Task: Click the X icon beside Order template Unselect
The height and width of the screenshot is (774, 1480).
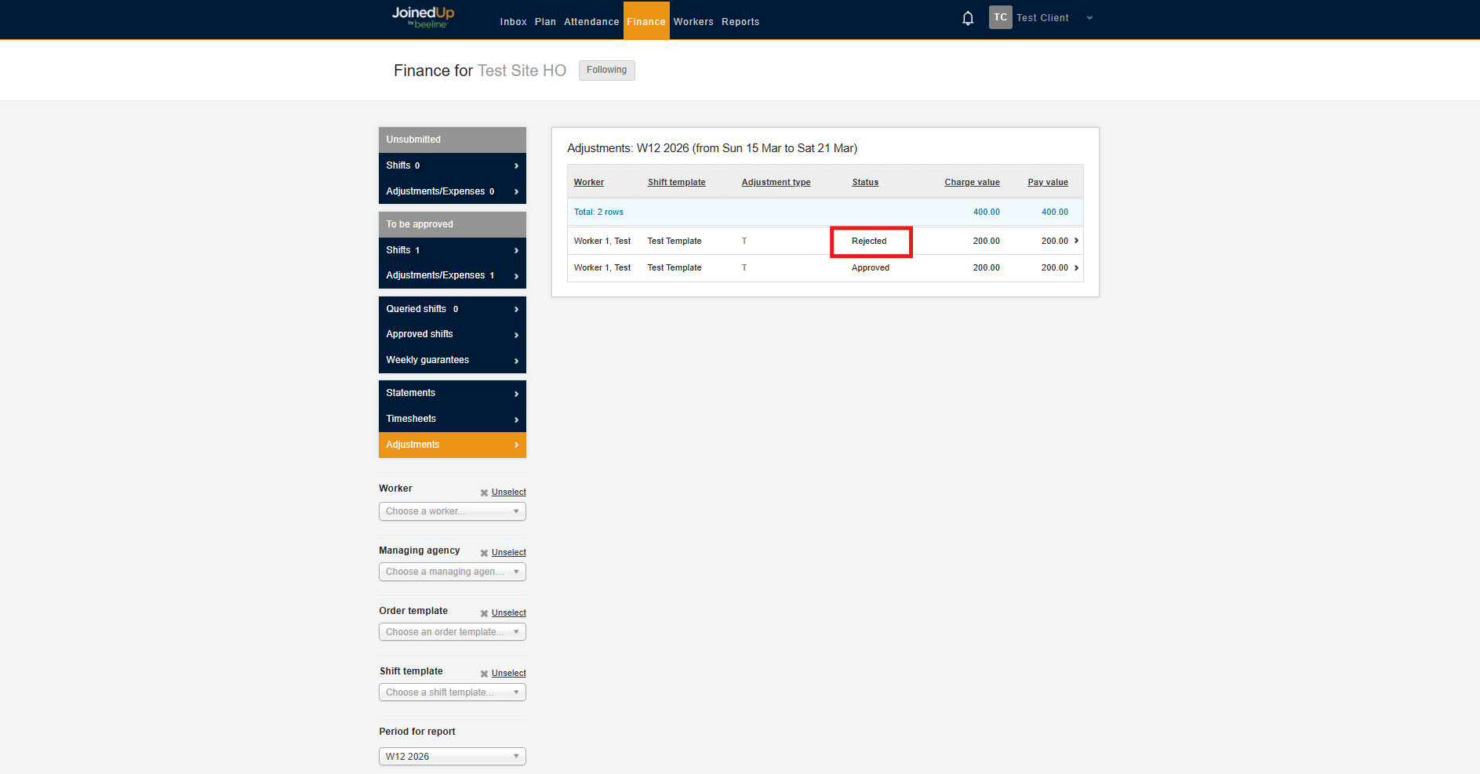Action: 484,613
